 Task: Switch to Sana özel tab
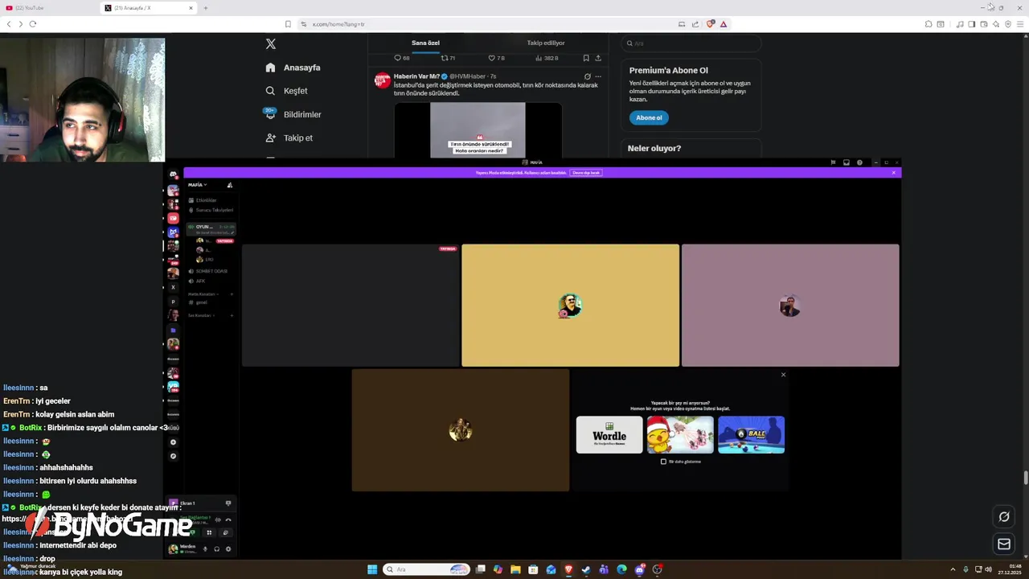pyautogui.click(x=425, y=43)
